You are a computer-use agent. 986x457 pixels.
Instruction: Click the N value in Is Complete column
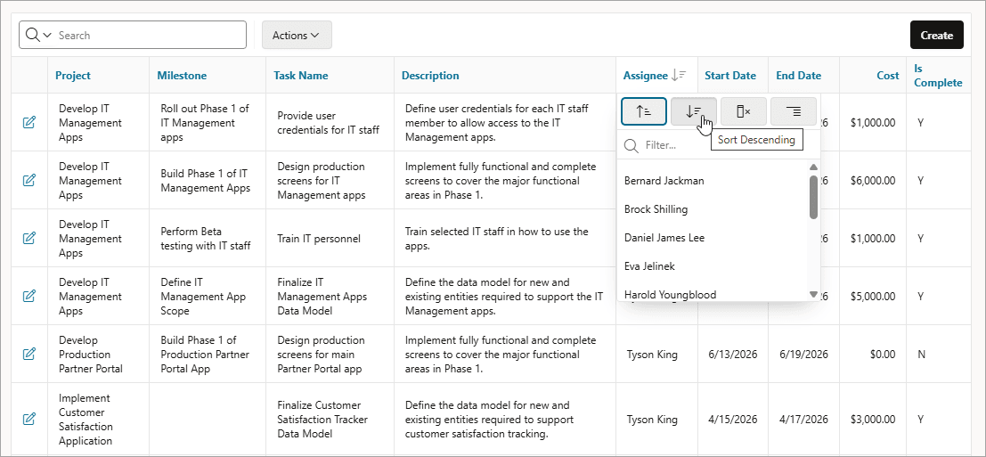point(921,354)
